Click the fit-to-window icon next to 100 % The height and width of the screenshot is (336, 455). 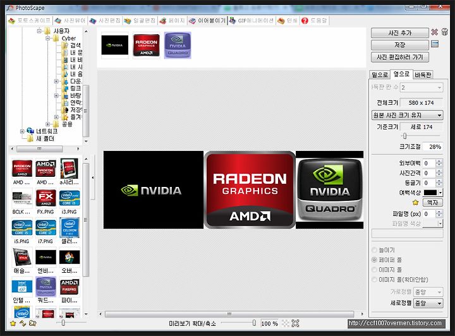point(295,323)
